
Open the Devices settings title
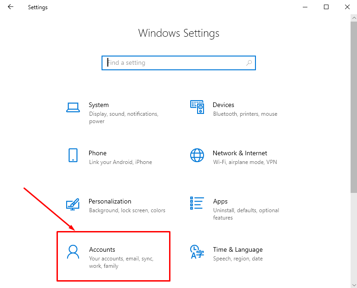click(x=223, y=105)
